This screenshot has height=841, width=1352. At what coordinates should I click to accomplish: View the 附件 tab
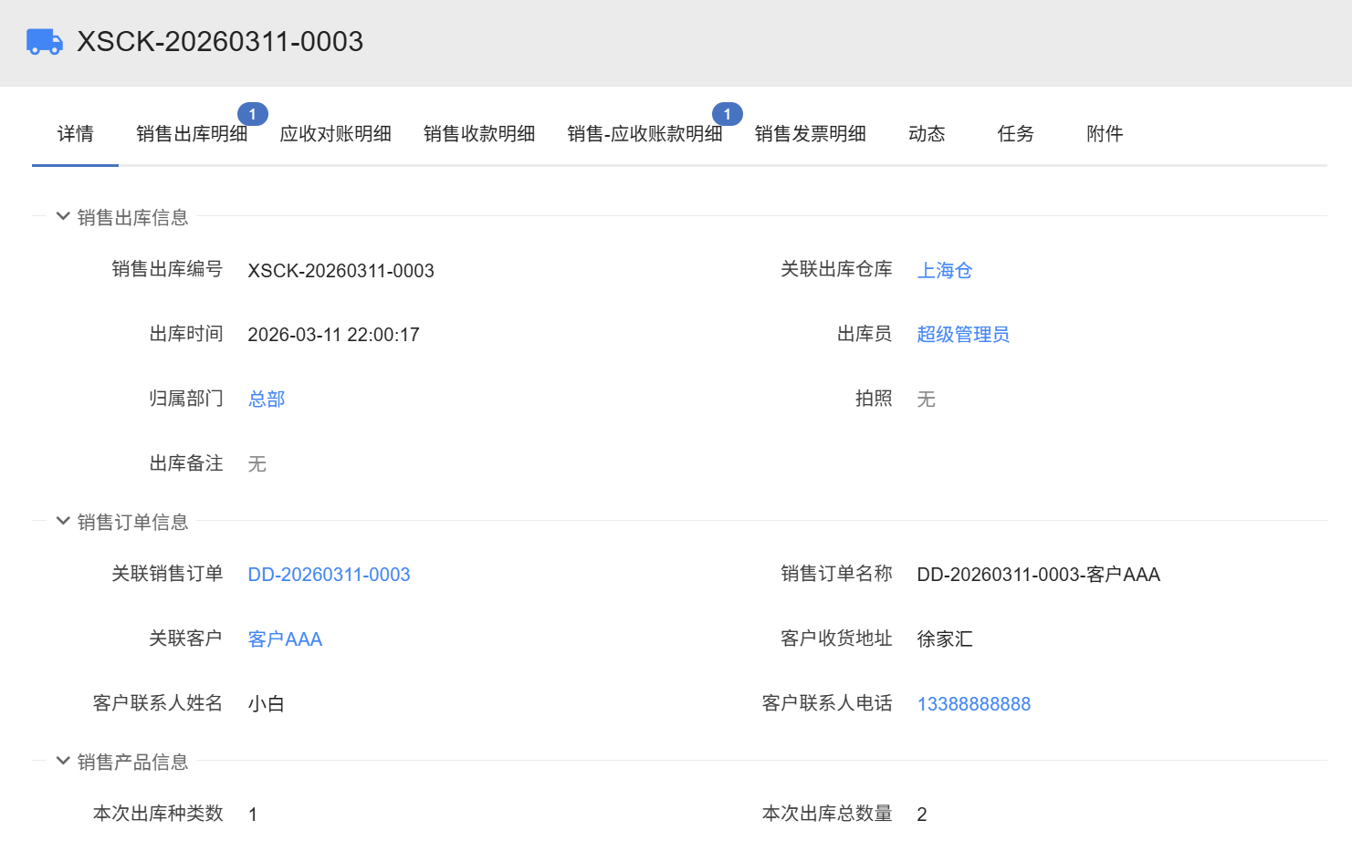[1105, 134]
